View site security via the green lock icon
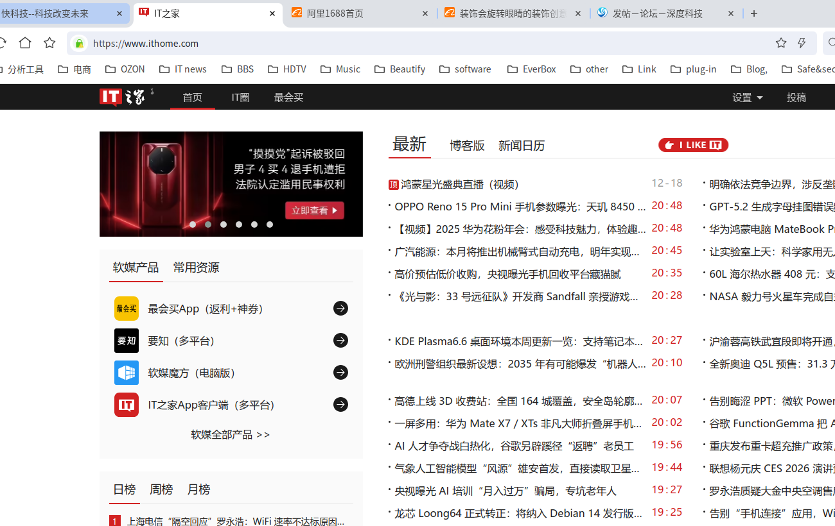835x526 pixels. coord(79,43)
